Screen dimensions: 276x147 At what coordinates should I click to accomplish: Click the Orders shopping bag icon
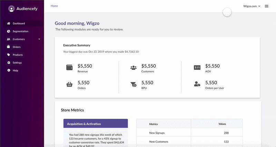8,47
